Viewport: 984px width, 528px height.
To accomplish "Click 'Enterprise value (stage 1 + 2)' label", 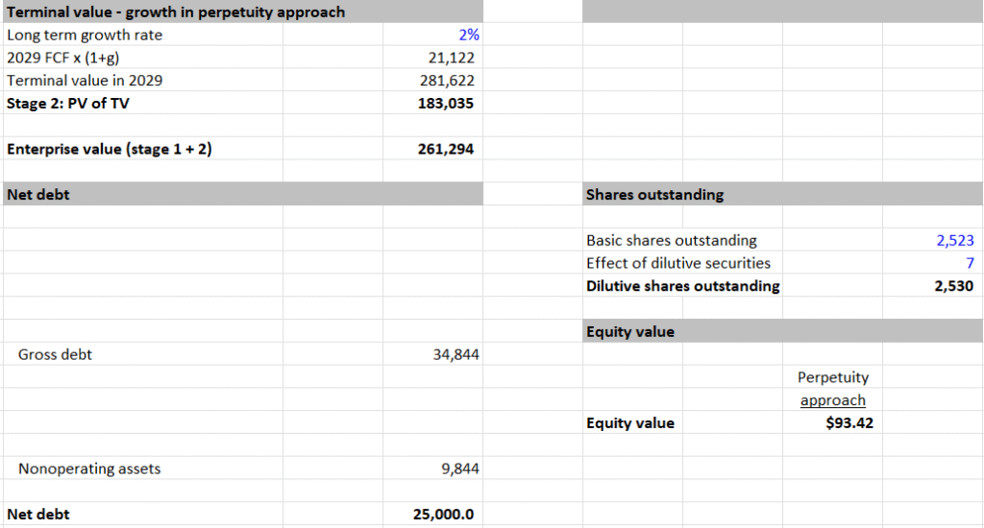I will (x=110, y=149).
